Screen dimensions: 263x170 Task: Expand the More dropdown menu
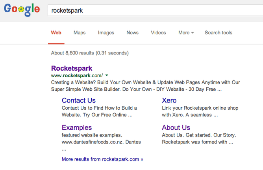(x=186, y=33)
